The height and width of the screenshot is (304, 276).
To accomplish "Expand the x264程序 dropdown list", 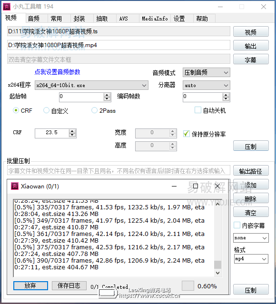I will click(x=91, y=85).
